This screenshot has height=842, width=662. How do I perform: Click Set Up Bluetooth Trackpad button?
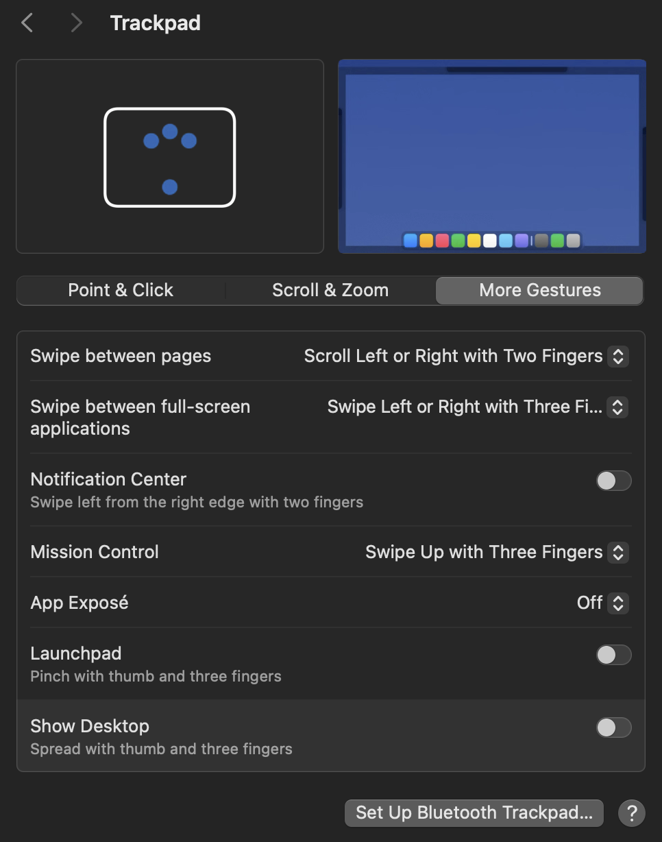tap(474, 813)
